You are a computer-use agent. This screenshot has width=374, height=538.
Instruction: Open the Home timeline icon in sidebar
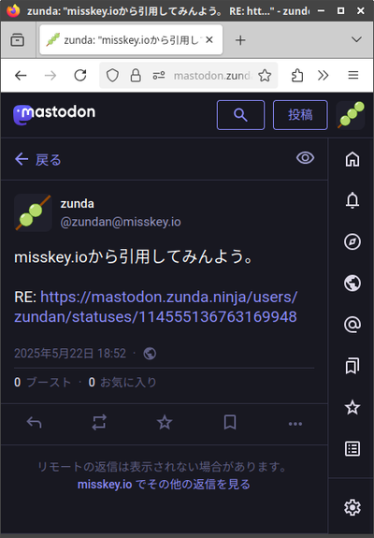pos(352,159)
